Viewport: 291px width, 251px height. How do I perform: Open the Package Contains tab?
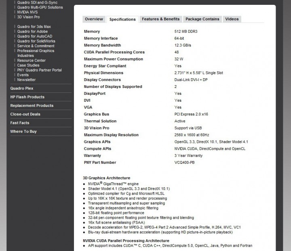[202, 19]
